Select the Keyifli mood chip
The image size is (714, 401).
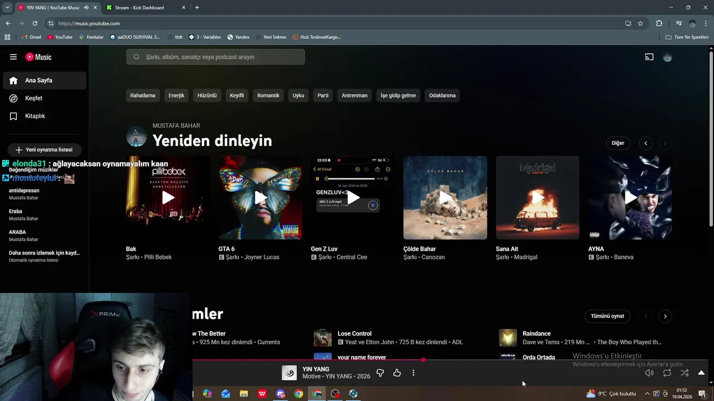[x=237, y=95]
